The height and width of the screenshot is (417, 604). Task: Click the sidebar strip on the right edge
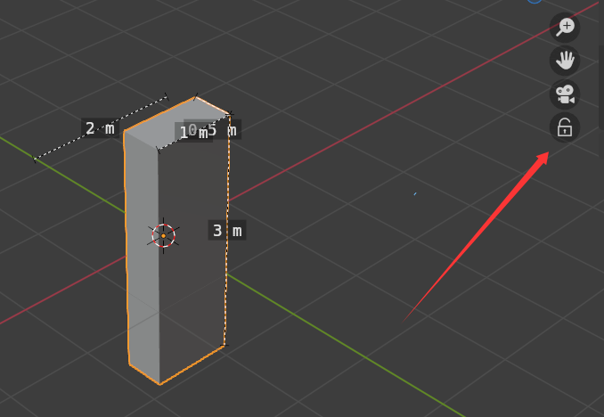pos(601,87)
